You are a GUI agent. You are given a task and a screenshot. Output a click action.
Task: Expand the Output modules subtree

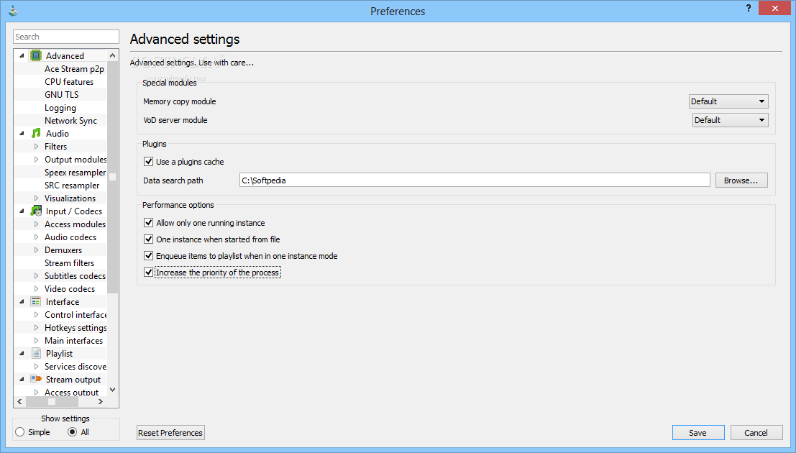click(x=36, y=160)
